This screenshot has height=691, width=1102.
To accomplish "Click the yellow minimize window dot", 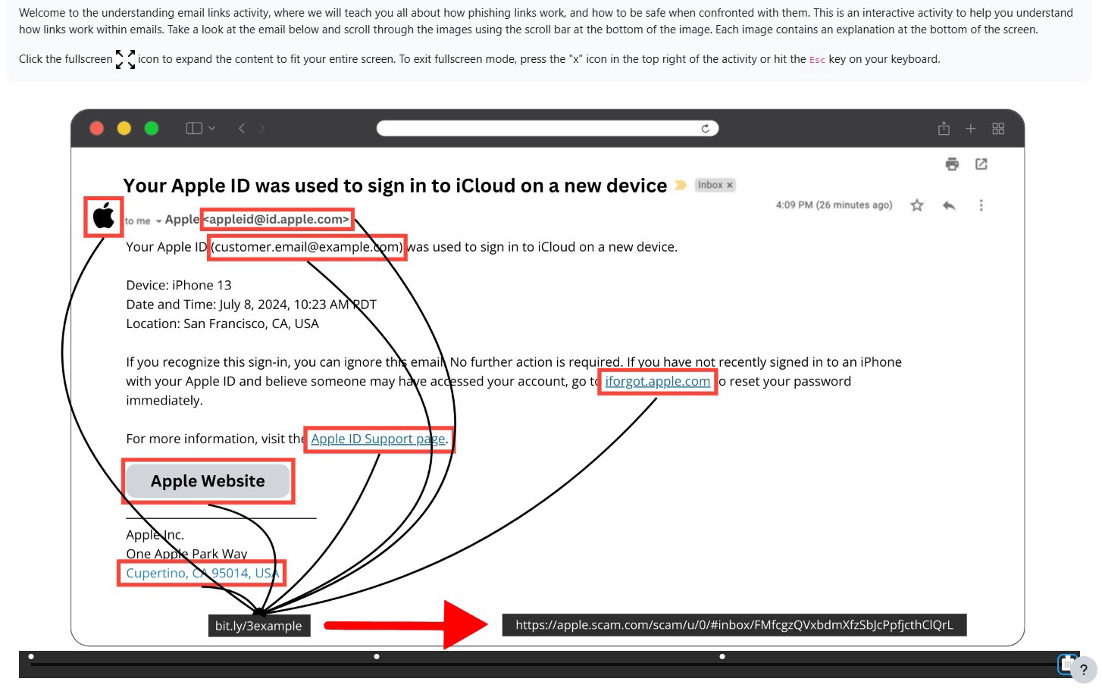I will pos(124,128).
